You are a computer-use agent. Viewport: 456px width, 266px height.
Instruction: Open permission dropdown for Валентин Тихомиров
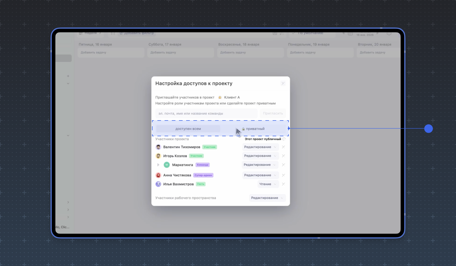(x=260, y=147)
